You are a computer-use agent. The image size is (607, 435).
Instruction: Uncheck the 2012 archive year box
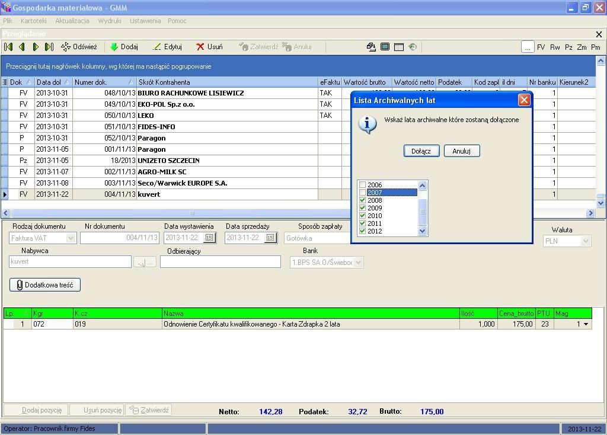(363, 231)
